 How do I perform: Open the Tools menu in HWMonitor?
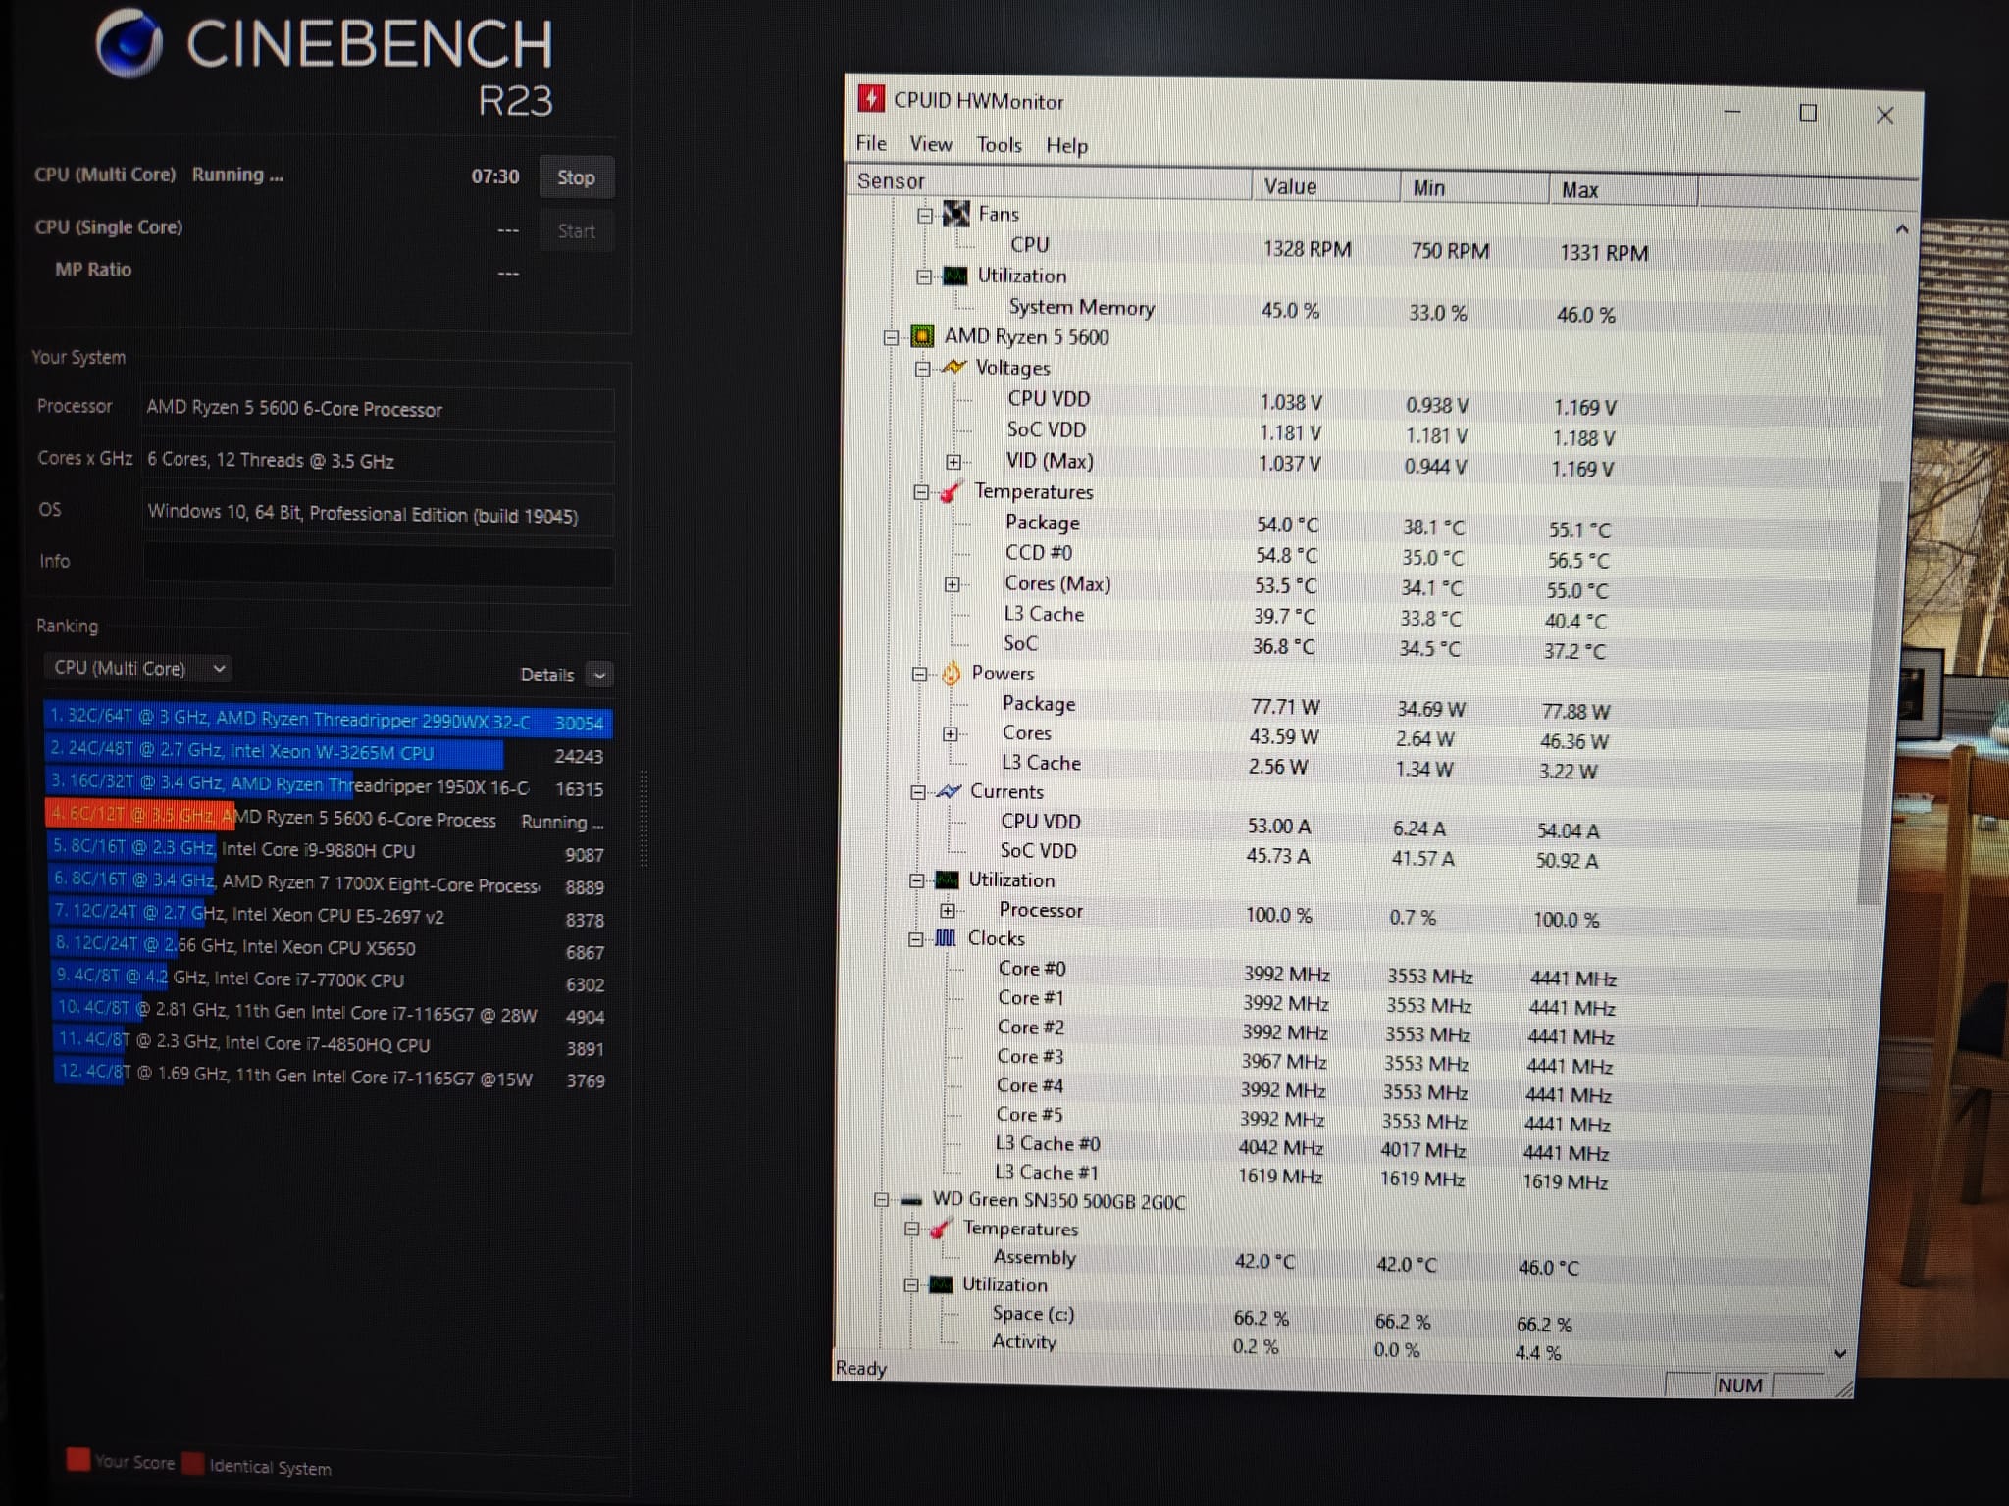(x=999, y=145)
